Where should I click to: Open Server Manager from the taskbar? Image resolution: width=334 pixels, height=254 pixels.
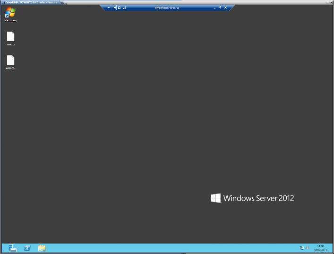(x=13, y=248)
